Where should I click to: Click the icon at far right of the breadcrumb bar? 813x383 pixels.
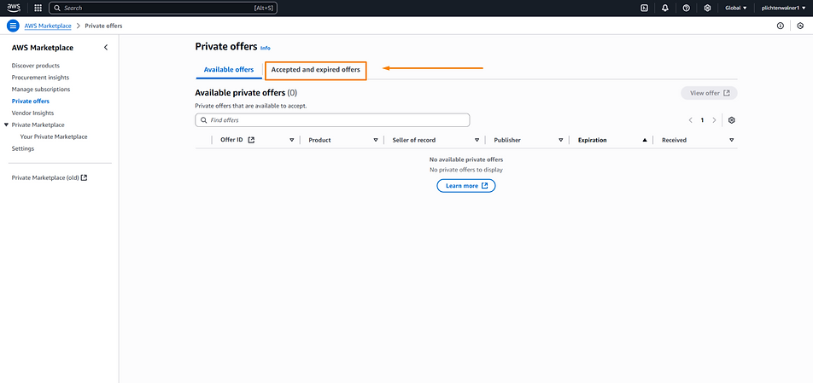800,26
